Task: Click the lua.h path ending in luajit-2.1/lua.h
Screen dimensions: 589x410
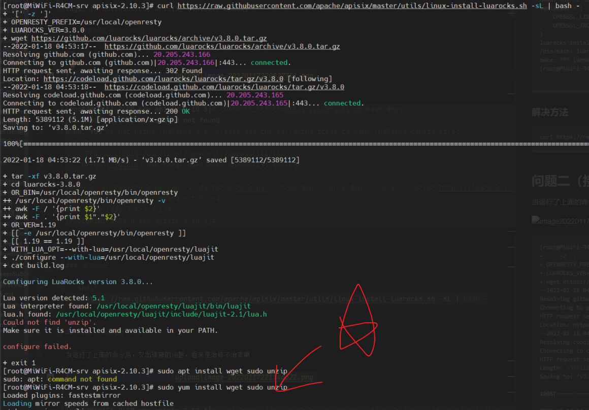Action: (161, 314)
